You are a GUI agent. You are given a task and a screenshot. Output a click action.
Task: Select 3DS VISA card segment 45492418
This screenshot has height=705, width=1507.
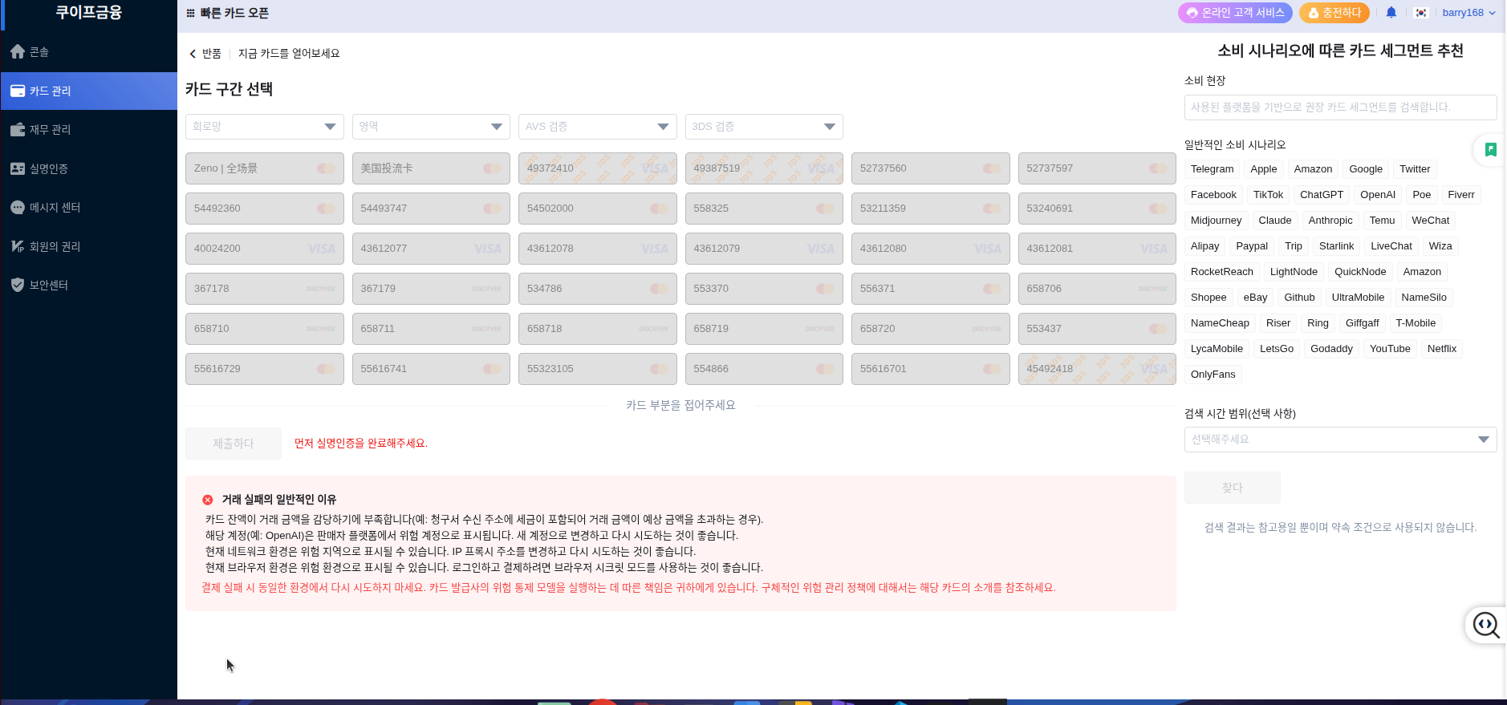(x=1097, y=369)
